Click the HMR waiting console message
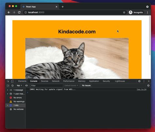The width and height of the screenshot is (155, 132). tap(53, 89)
